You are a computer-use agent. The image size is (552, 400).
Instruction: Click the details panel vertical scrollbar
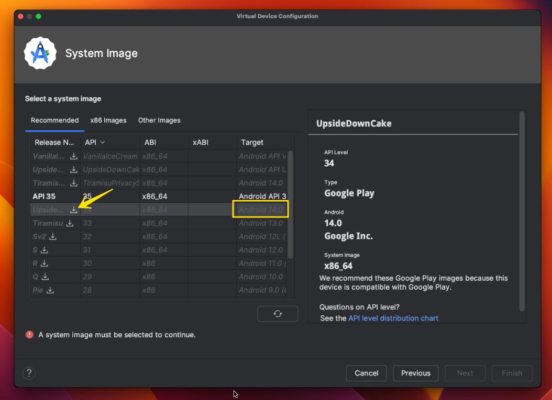522,211
